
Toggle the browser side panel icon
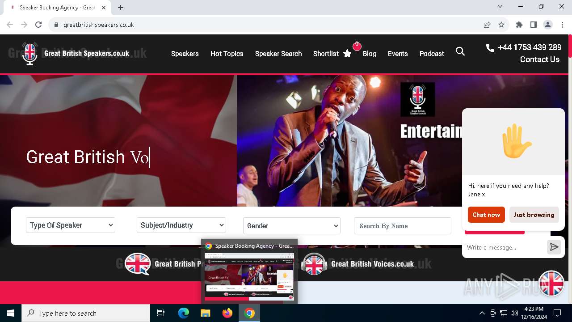pos(534,25)
